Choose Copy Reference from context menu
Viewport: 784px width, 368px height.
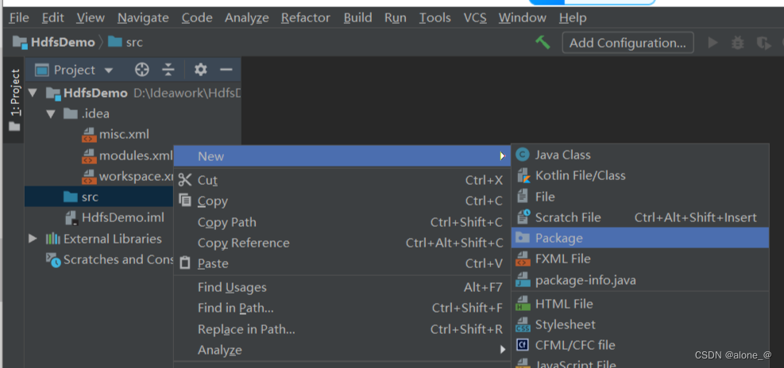342,243
